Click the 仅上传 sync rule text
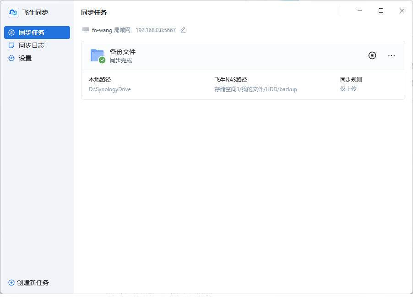The image size is (413, 301). click(348, 89)
